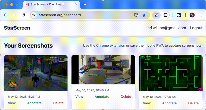The height and width of the screenshot is (110, 206).
Task: Open site information icon in address bar
Action: pyautogui.click(x=34, y=15)
